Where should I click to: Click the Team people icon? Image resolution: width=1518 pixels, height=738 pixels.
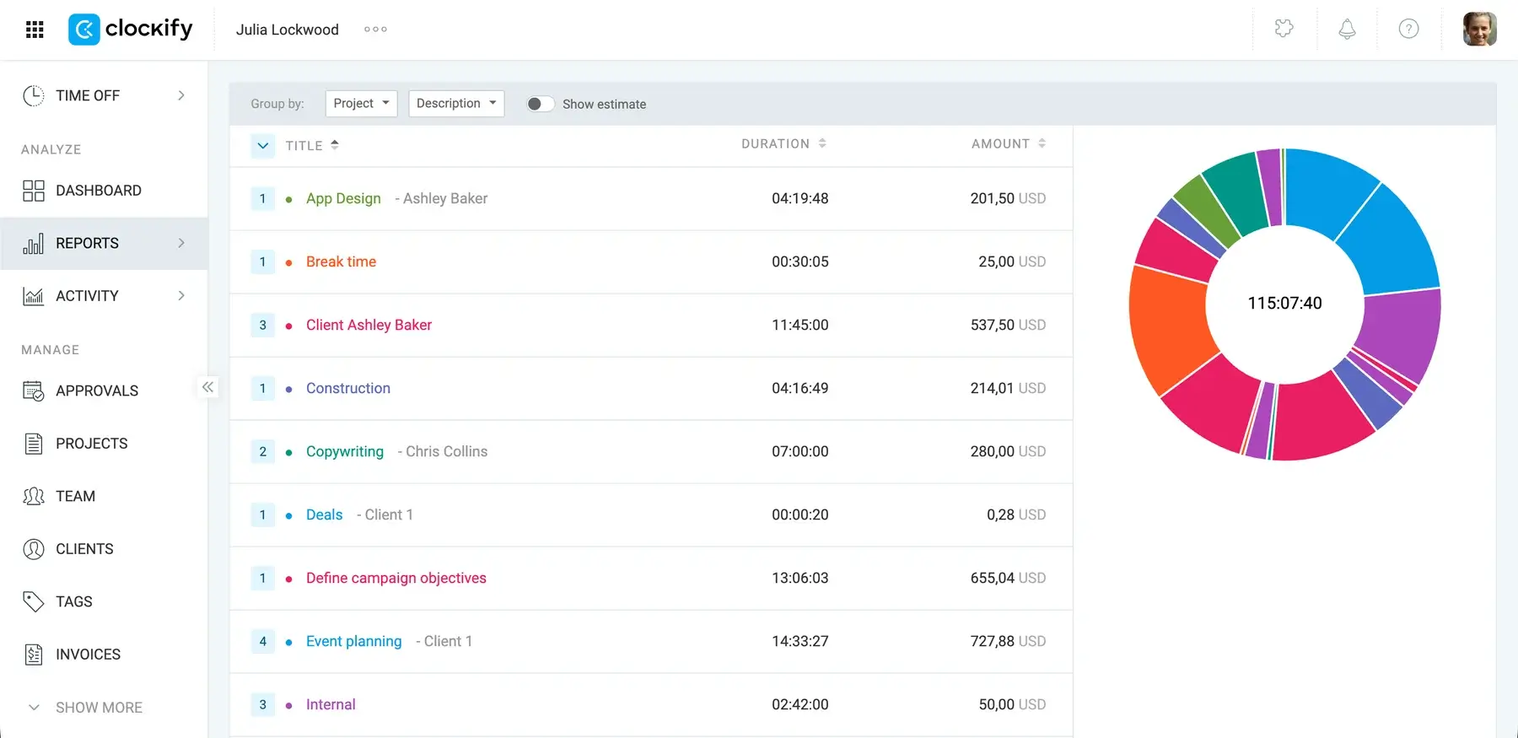[34, 496]
